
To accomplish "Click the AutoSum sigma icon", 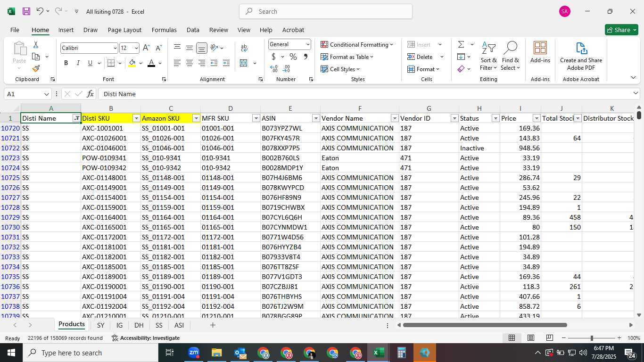I will 461,44.
